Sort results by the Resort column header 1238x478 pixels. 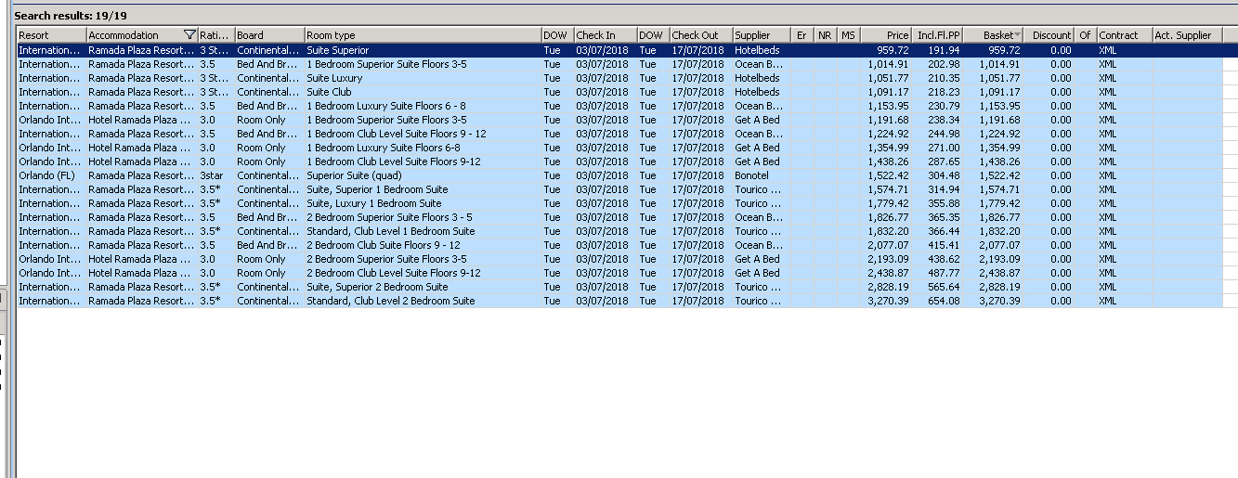pyautogui.click(x=51, y=35)
